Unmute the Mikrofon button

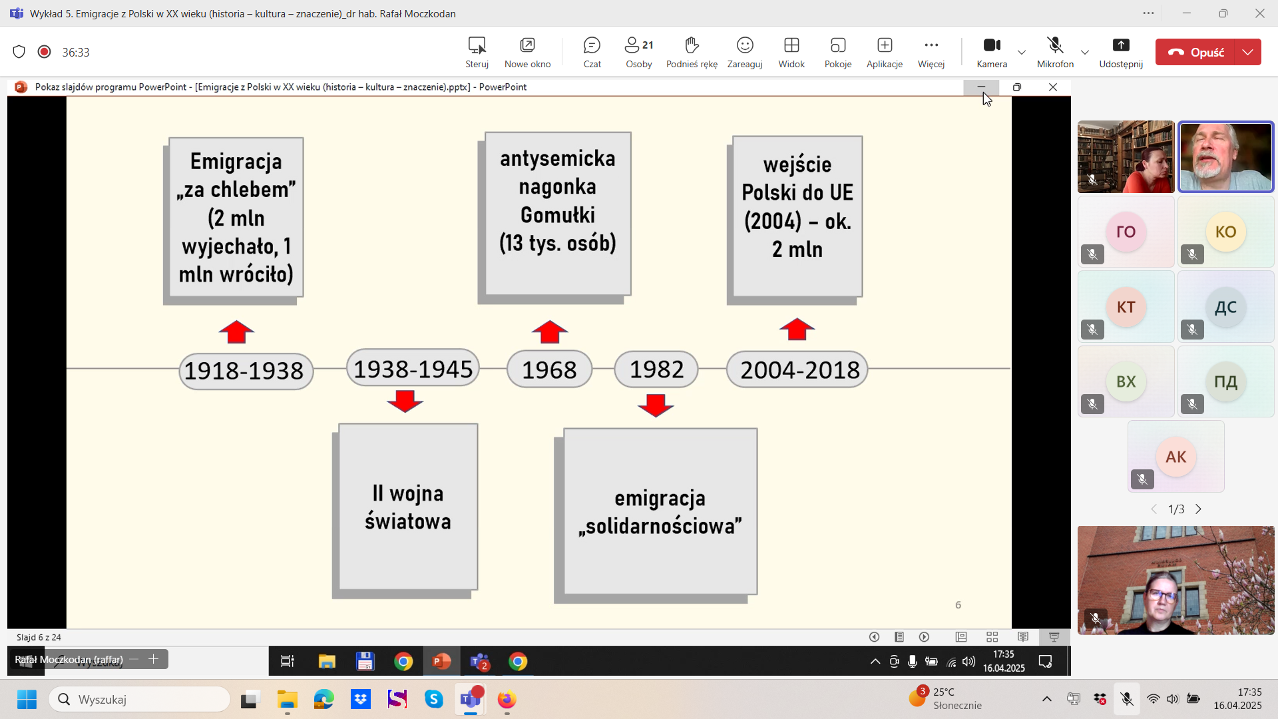pyautogui.click(x=1055, y=52)
